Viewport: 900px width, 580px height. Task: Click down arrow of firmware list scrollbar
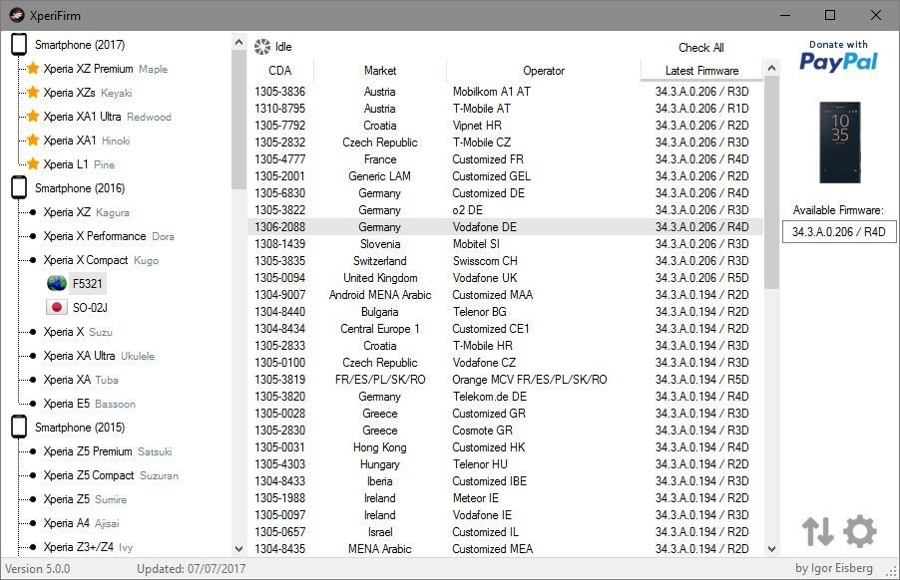[771, 548]
